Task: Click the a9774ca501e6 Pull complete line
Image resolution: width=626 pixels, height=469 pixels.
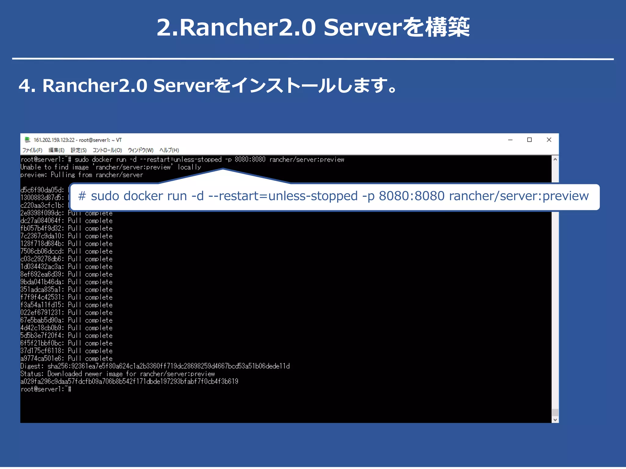Action: click(x=66, y=358)
